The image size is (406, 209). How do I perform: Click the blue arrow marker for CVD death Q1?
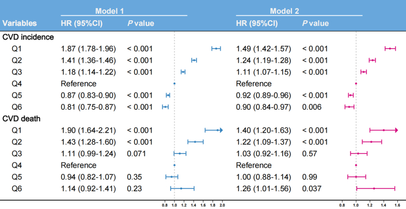[x=221, y=130]
